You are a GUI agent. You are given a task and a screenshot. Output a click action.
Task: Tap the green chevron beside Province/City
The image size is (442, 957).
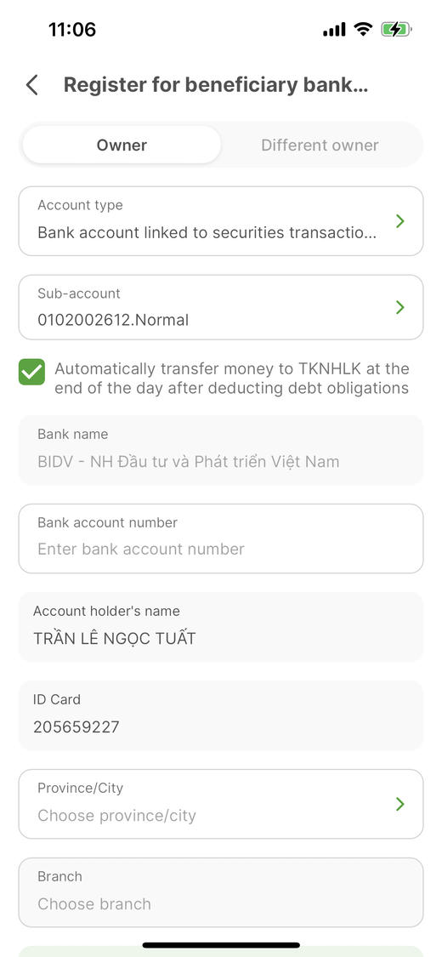[x=400, y=804]
